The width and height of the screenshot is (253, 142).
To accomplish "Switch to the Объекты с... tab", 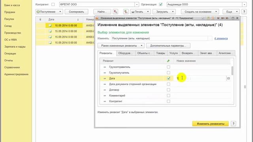I will tap(145, 53).
